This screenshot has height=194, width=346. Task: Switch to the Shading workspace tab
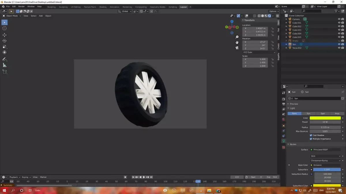click(103, 7)
